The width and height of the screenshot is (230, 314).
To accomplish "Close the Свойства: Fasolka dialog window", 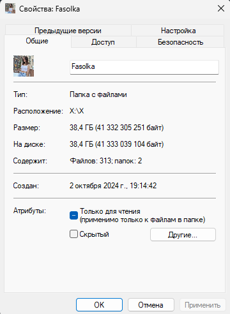I will pos(221,8).
